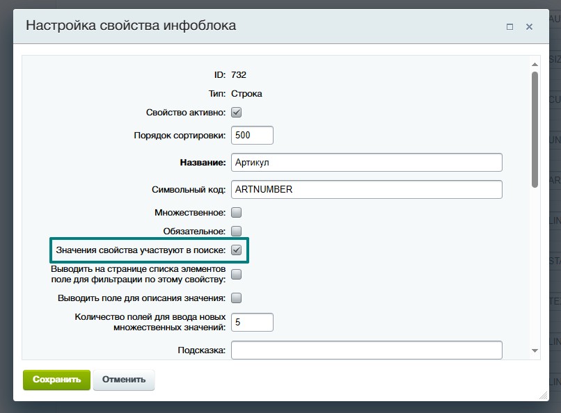Click the vertical scrollbar thumb
Viewport: 561px width, 413px height.
[x=535, y=129]
